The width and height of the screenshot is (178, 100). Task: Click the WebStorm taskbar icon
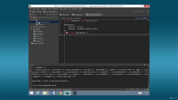tap(67, 93)
